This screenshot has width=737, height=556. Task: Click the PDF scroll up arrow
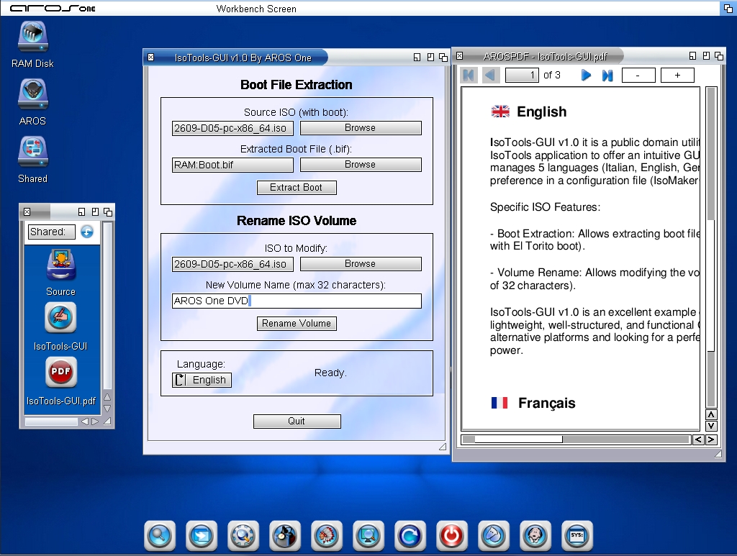coord(711,414)
